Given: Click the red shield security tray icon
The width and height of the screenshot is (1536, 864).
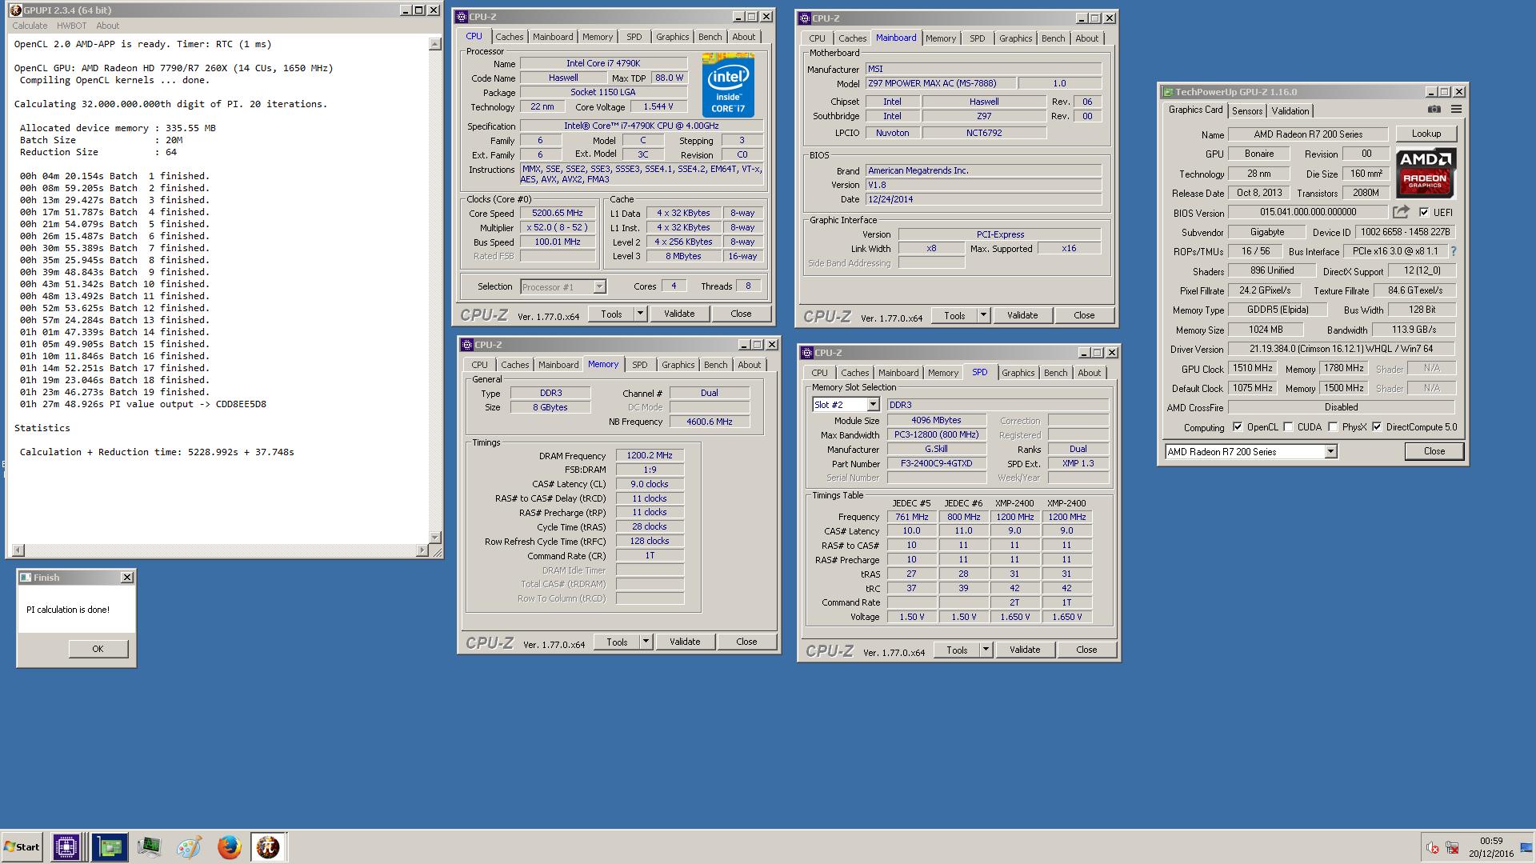Looking at the screenshot, I should click(1432, 848).
